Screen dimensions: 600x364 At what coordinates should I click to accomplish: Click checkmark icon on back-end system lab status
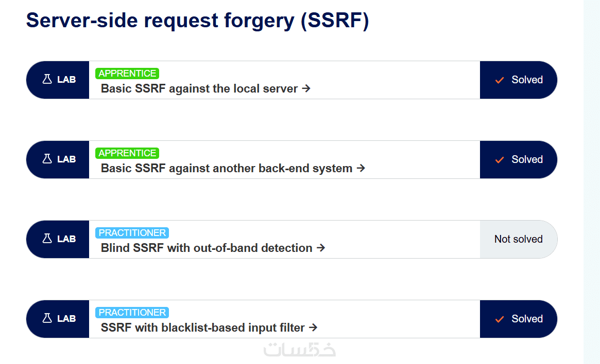499,160
